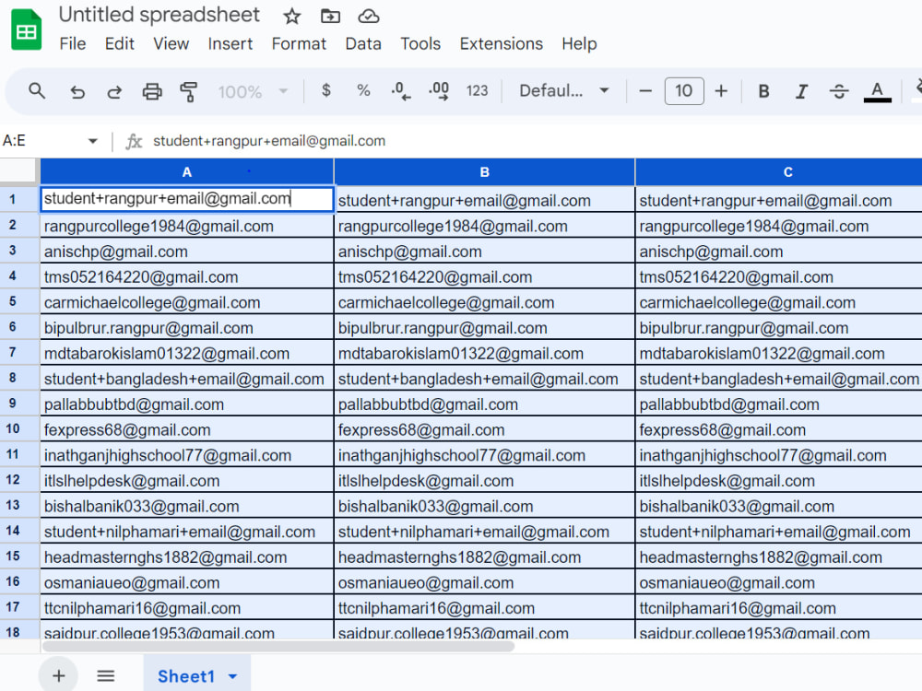The image size is (922, 691).
Task: Select the Paint format tool
Action: click(188, 91)
